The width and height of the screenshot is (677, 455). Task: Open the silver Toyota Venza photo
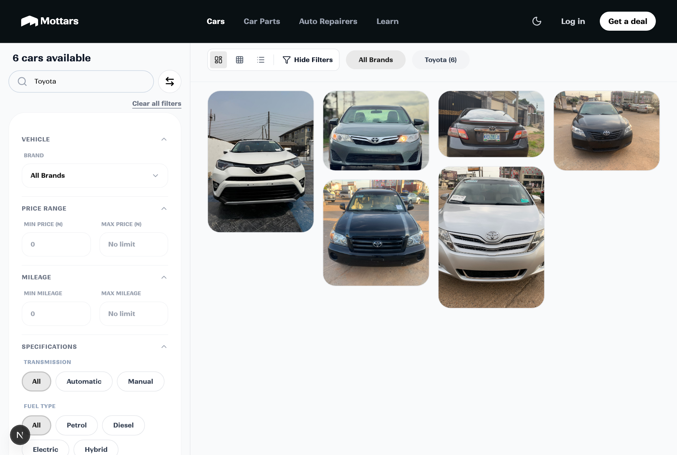491,237
